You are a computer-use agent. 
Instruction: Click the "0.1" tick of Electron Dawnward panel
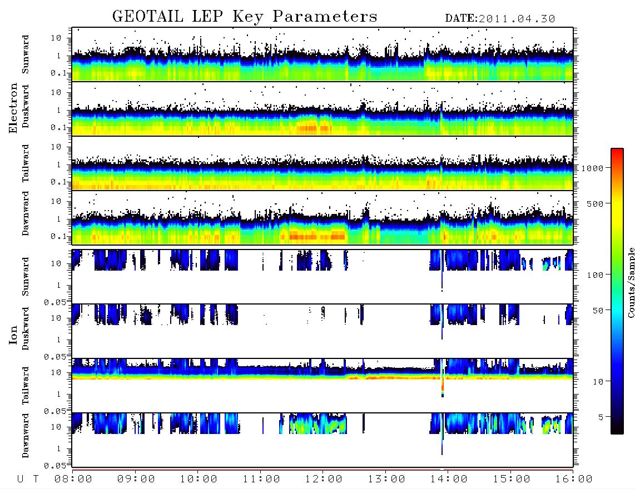tap(58, 236)
